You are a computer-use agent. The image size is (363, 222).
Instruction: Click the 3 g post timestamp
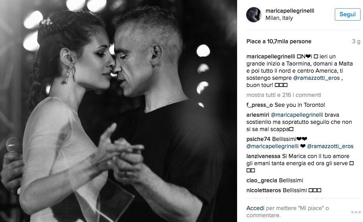[x=356, y=41]
